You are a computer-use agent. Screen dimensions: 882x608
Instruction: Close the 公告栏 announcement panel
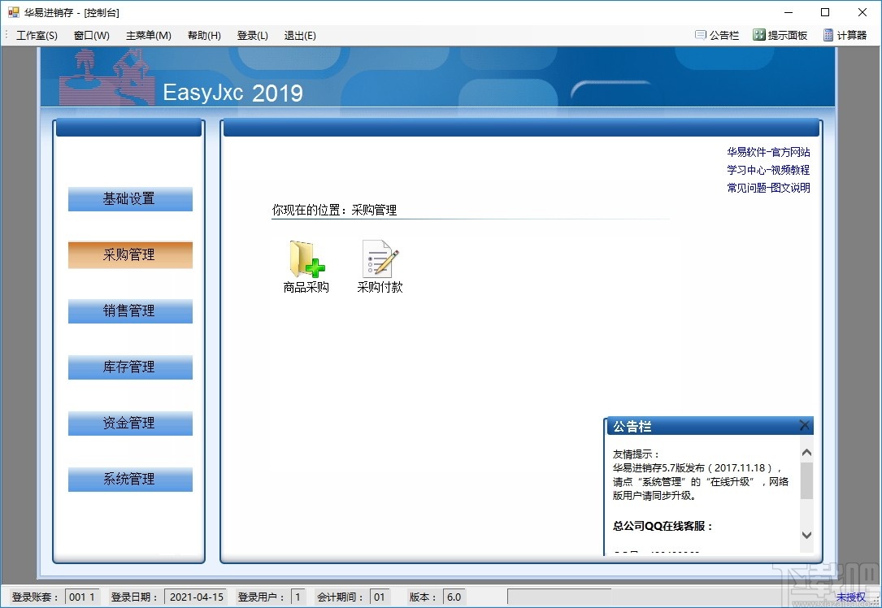[x=804, y=425]
